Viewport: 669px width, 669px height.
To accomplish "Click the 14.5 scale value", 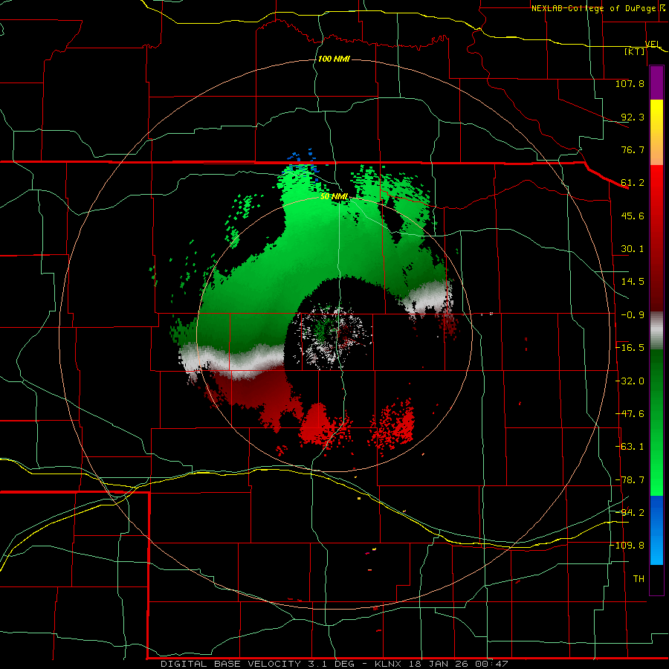I will tap(633, 282).
